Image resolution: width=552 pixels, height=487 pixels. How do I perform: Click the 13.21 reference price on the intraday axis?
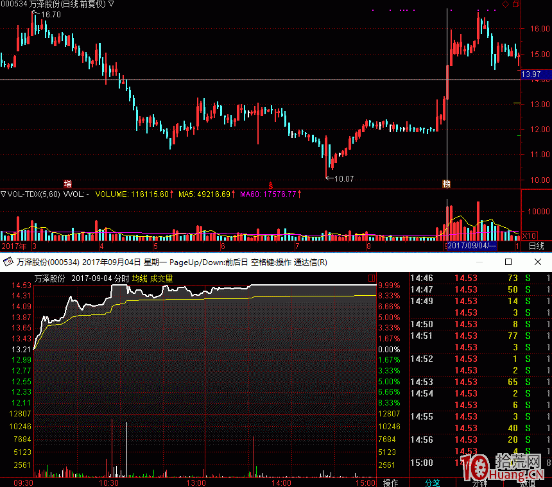coord(21,350)
